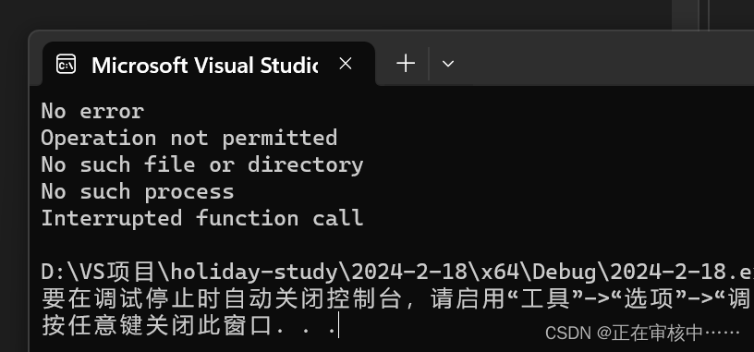Click the blinking text cursor after the dots
The width and height of the screenshot is (754, 352).
(x=338, y=325)
